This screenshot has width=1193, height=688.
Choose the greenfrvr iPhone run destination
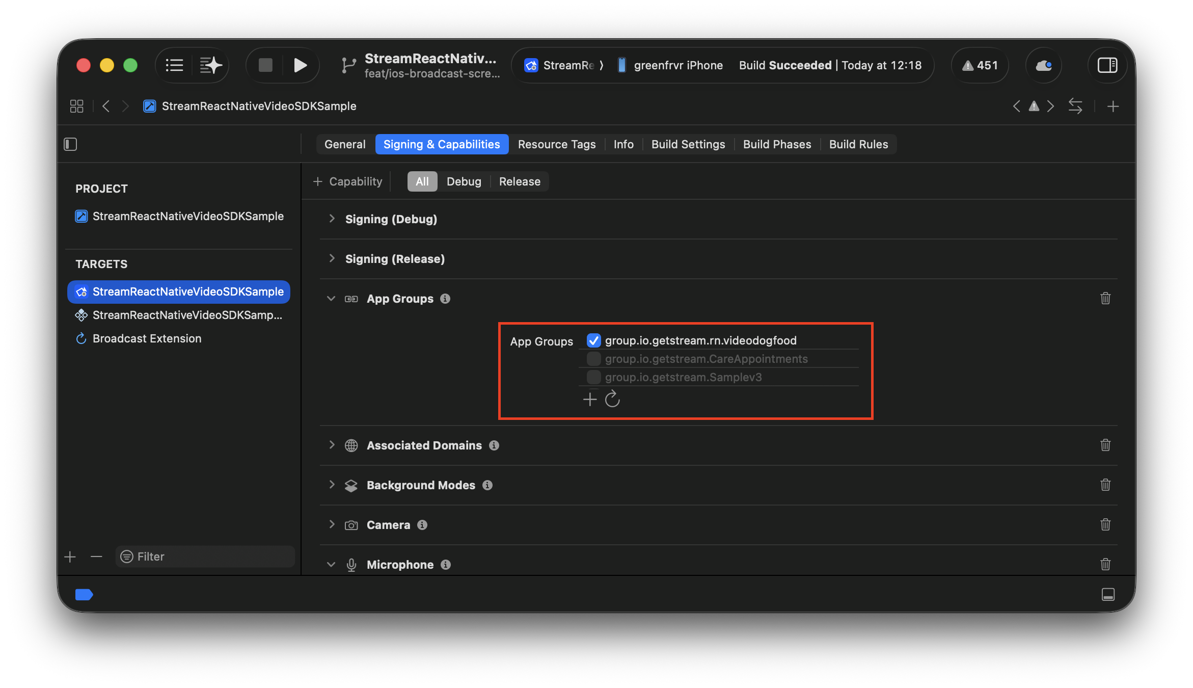(x=670, y=65)
